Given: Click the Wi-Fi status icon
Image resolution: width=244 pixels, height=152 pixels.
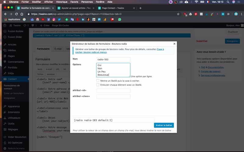Looking at the screenshot, I should (196, 2).
